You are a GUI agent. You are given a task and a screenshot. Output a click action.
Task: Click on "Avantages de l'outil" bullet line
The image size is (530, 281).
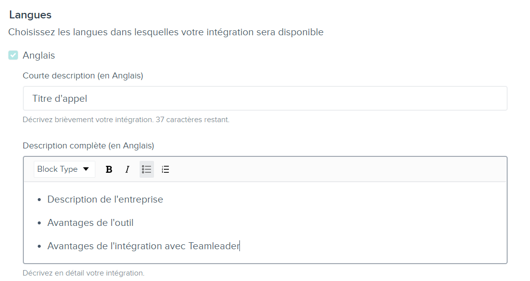pyautogui.click(x=90, y=222)
